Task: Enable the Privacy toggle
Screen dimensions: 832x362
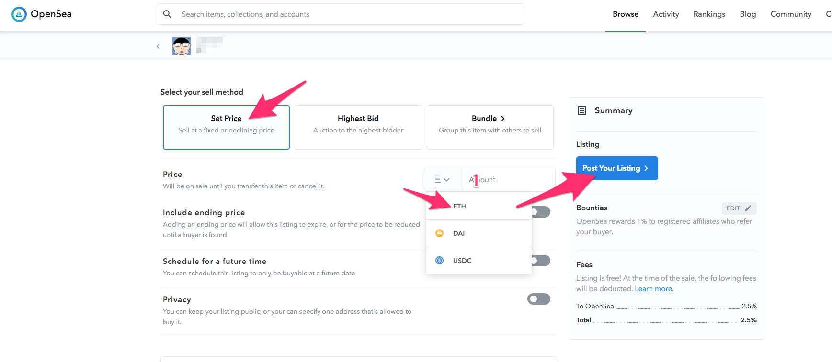Action: pyautogui.click(x=539, y=299)
